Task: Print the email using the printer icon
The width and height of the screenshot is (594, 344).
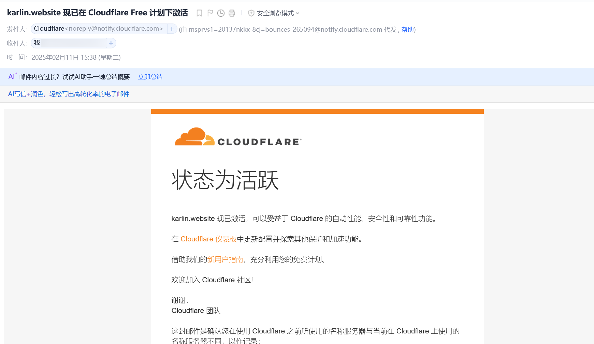Action: point(232,13)
